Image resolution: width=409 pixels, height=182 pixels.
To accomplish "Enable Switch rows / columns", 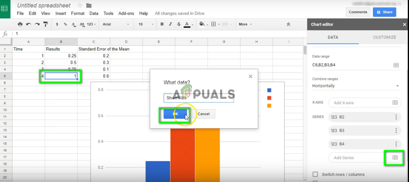I will point(315,174).
